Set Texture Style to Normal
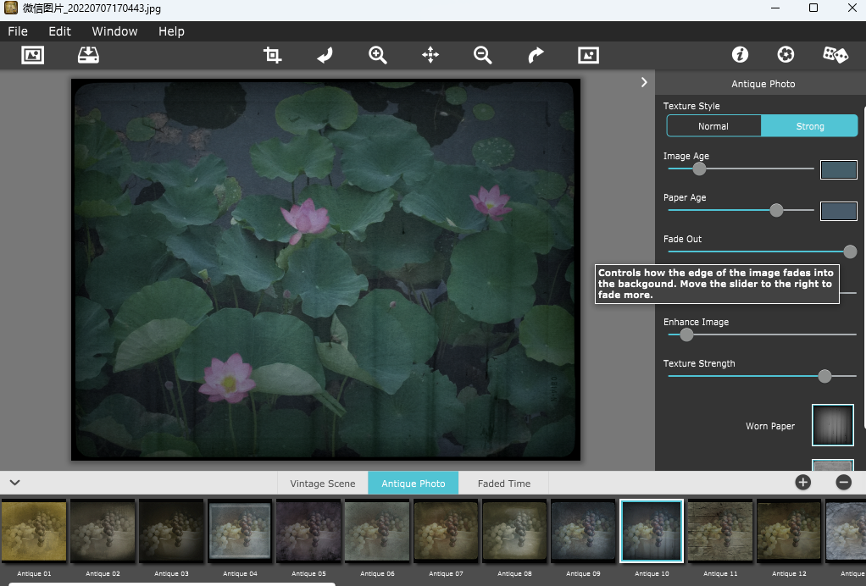 tap(713, 126)
